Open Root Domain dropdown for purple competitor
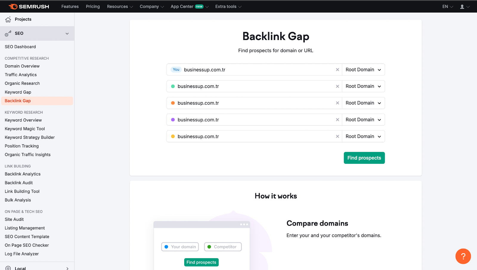 363,120
